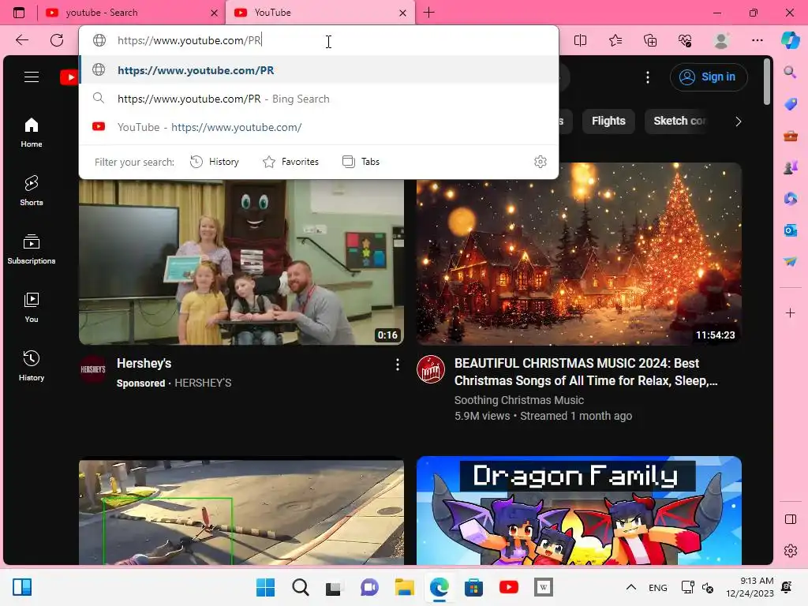Open Windows Start button on taskbar
This screenshot has width=808, height=606.
click(265, 587)
